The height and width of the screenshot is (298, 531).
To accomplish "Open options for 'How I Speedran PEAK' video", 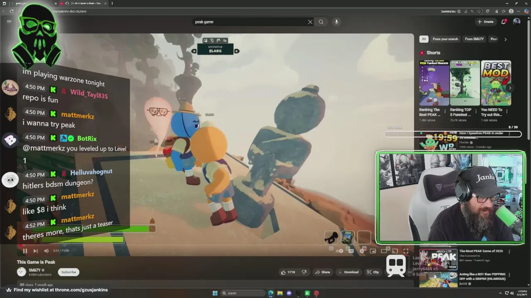I will 509,134.
